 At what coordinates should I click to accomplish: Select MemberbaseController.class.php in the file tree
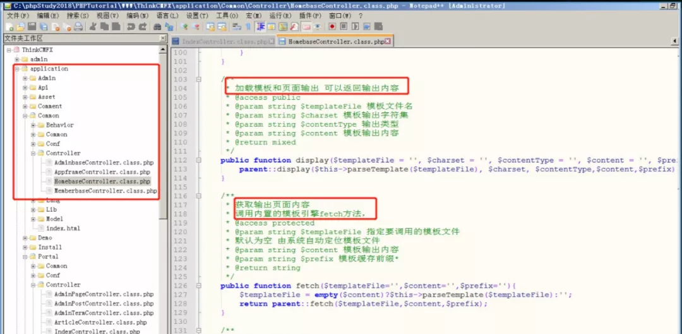105,191
